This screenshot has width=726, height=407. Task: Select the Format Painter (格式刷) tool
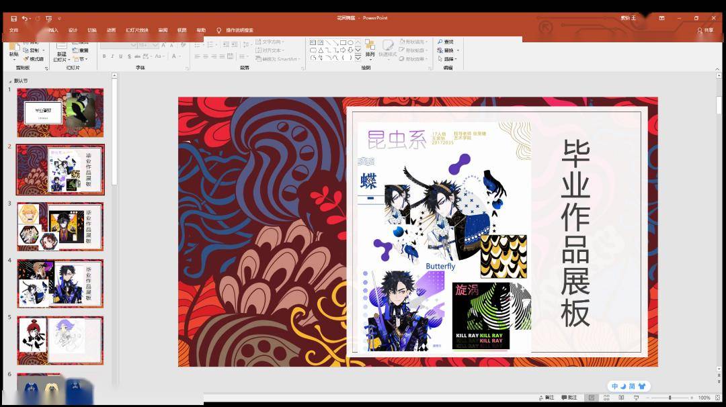tap(34, 59)
